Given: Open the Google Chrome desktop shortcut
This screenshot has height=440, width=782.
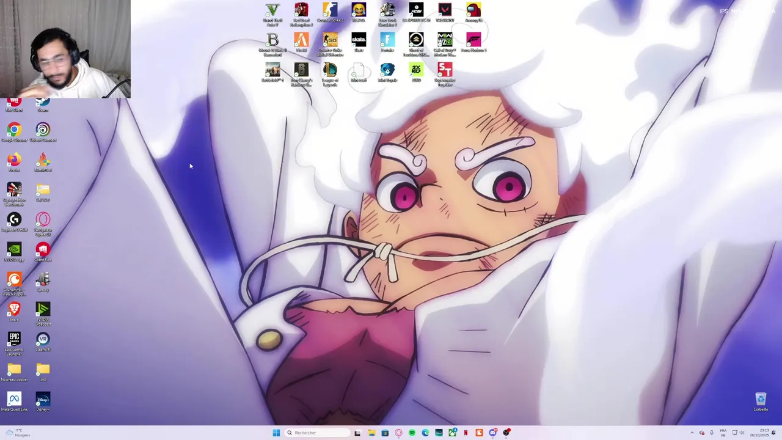Looking at the screenshot, I should pyautogui.click(x=14, y=133).
